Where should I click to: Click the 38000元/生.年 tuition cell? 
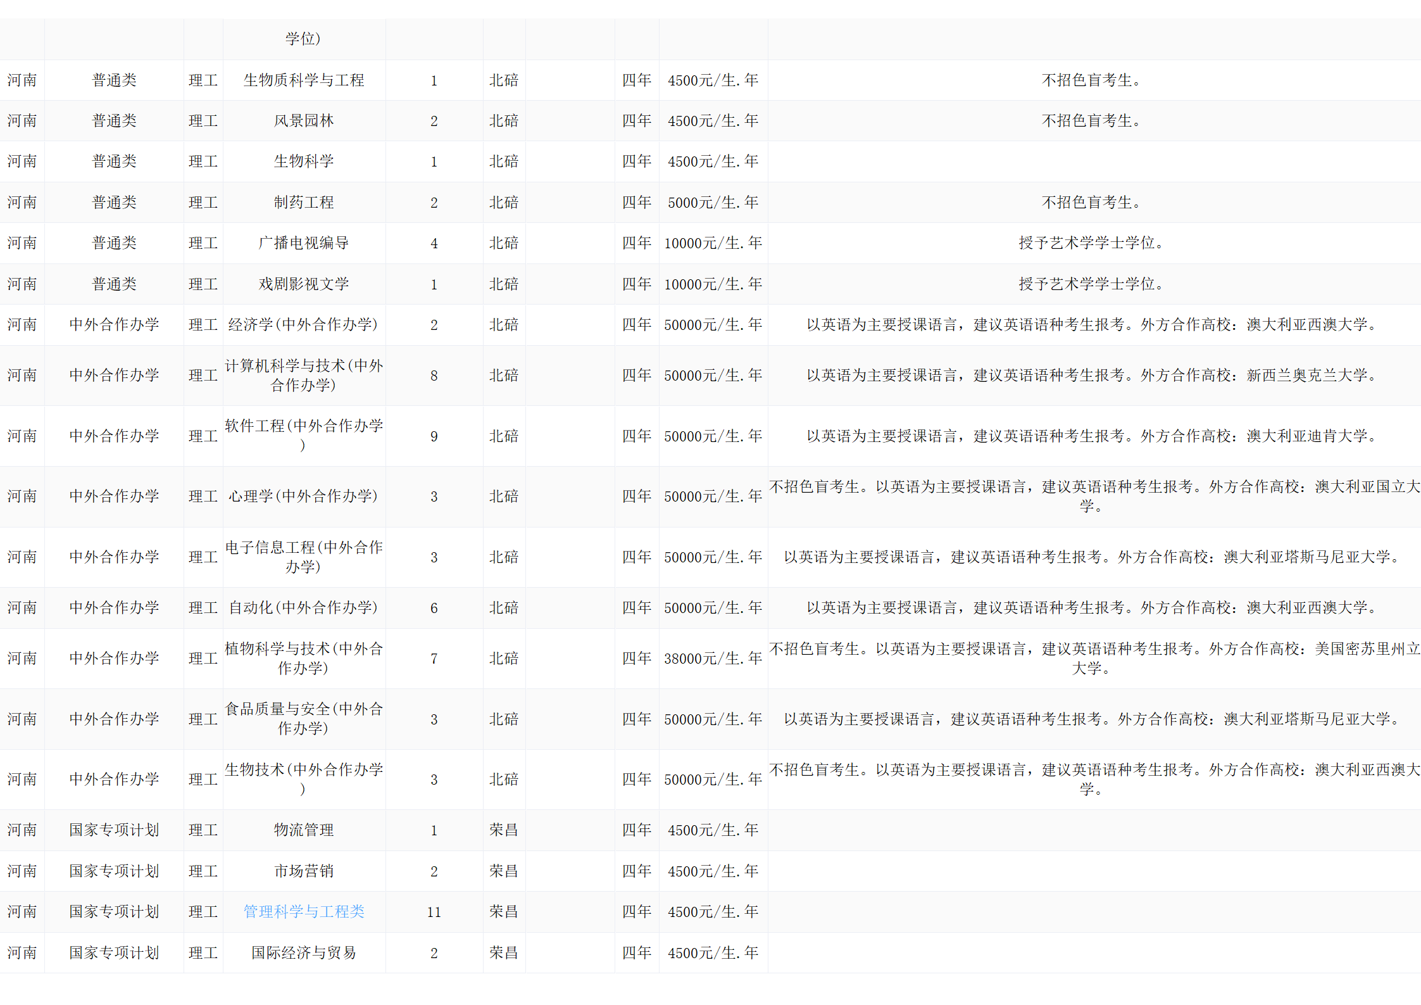coord(713,659)
